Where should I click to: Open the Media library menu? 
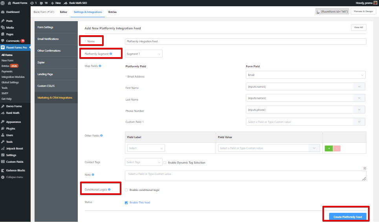point(10,28)
